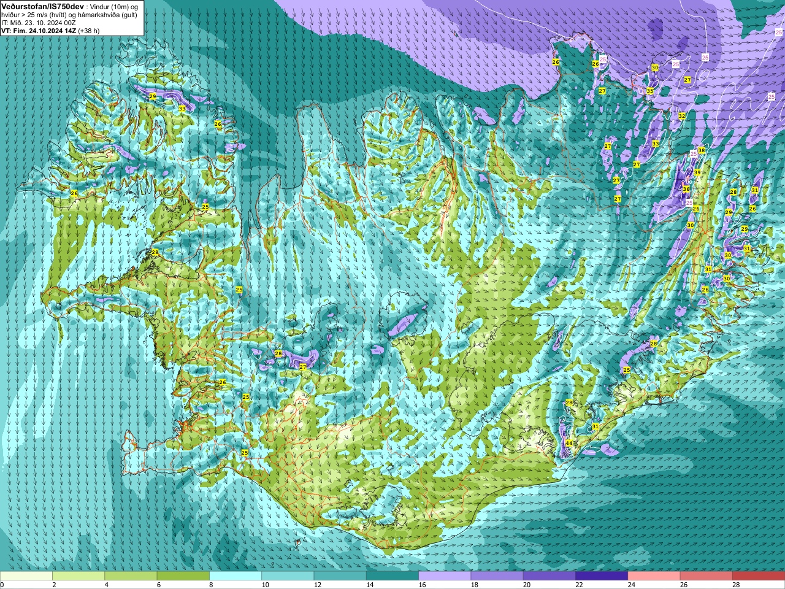Pick the purple 18–20 legend swatch

click(497, 576)
